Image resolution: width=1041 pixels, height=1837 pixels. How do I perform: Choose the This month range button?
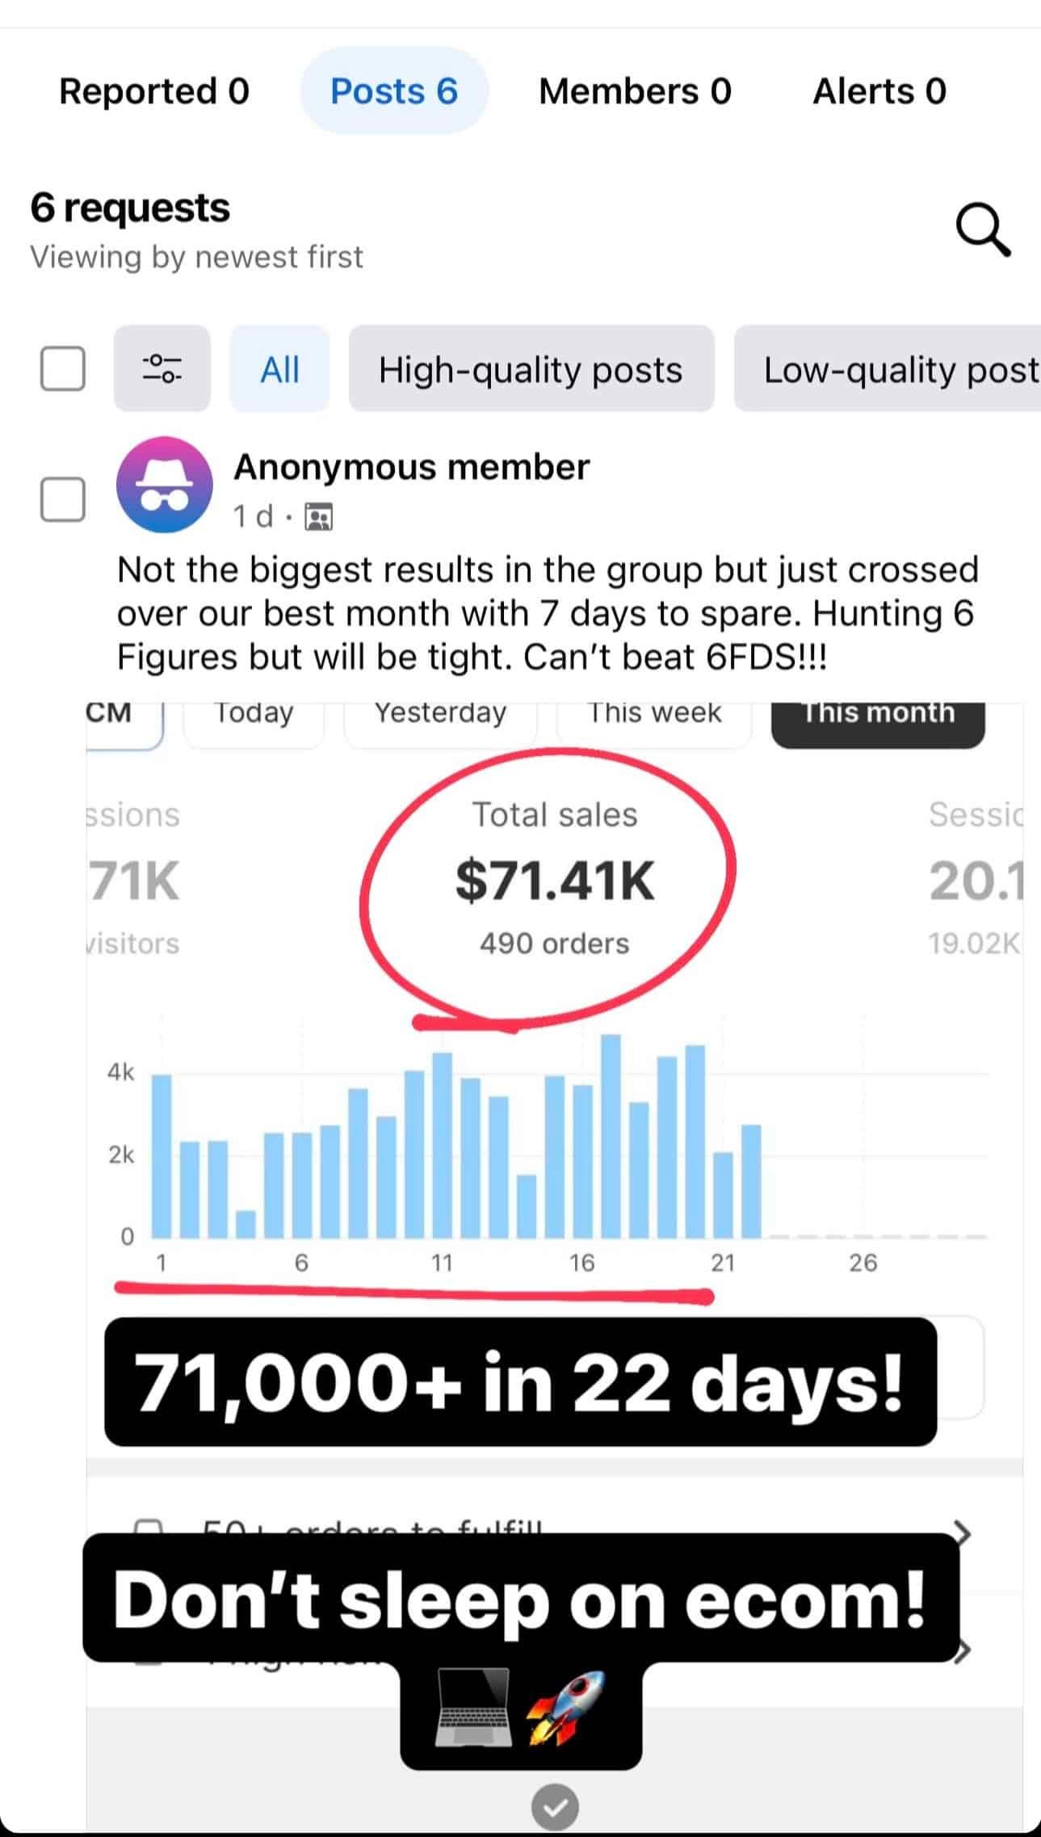[x=878, y=716]
